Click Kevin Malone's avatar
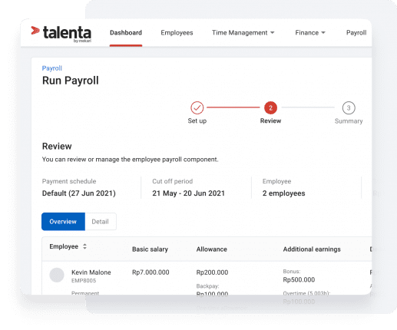The image size is (397, 330). [x=57, y=275]
